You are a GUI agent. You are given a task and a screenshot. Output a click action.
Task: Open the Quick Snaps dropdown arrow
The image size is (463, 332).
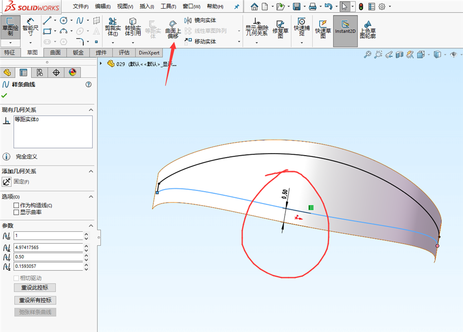click(x=301, y=43)
